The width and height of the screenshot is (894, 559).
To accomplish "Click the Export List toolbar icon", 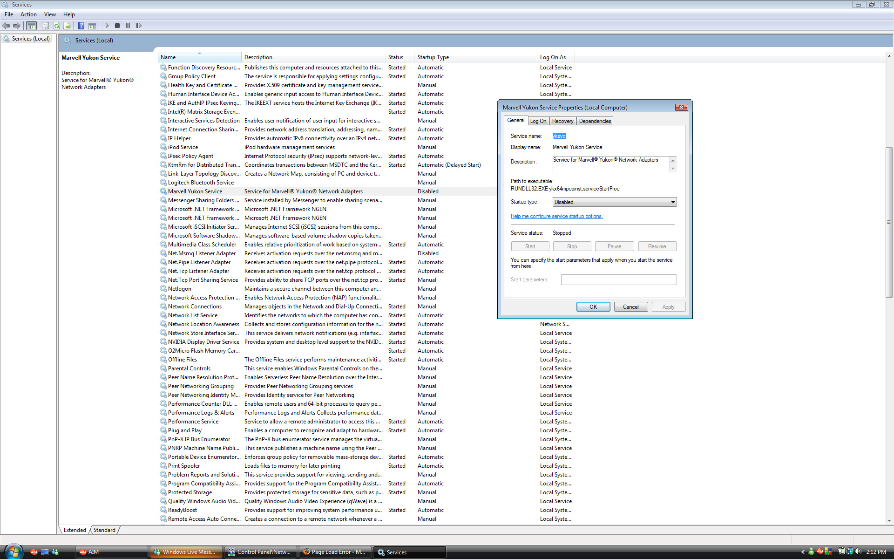I will tap(67, 26).
